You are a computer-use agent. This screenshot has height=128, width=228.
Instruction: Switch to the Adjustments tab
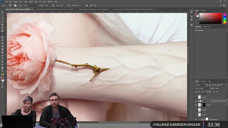(x=207, y=27)
